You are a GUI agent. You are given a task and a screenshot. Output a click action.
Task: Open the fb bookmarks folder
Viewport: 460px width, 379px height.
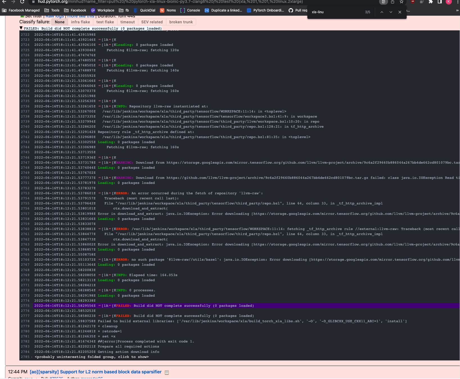click(x=124, y=10)
